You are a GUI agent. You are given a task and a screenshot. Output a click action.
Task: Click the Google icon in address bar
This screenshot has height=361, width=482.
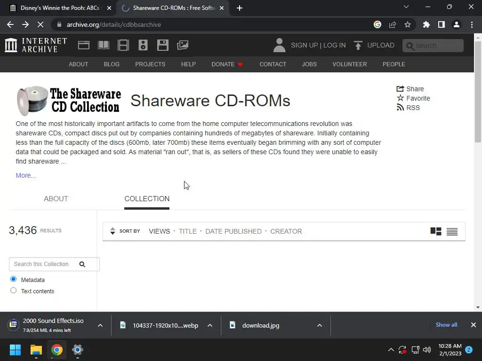pos(378,24)
